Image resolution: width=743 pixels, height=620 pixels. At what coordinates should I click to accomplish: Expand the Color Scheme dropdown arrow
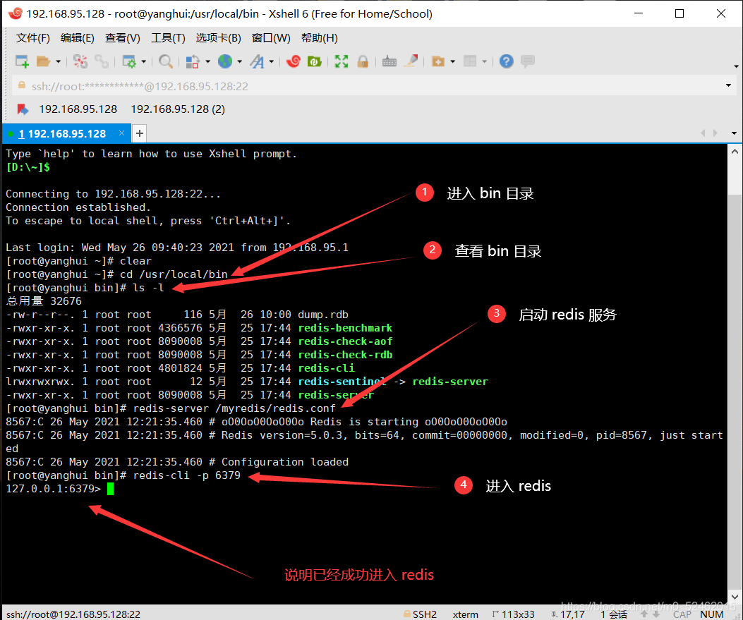click(x=207, y=61)
